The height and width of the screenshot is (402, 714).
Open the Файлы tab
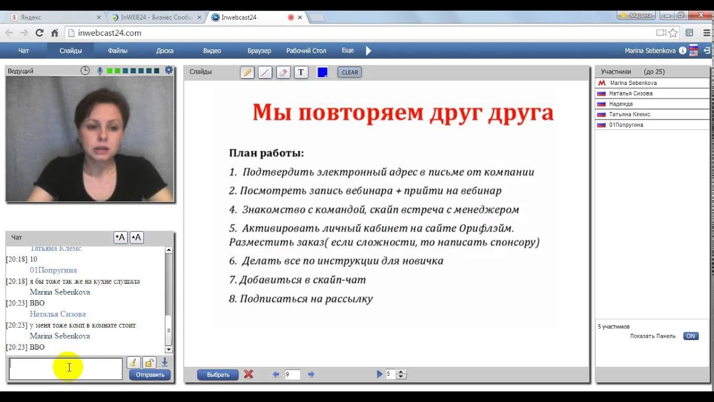[118, 51]
